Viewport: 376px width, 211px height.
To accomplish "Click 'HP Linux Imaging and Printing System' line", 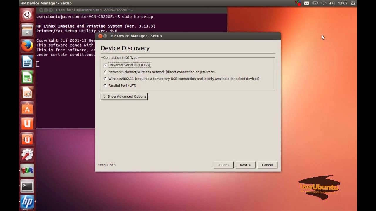I will (x=96, y=26).
